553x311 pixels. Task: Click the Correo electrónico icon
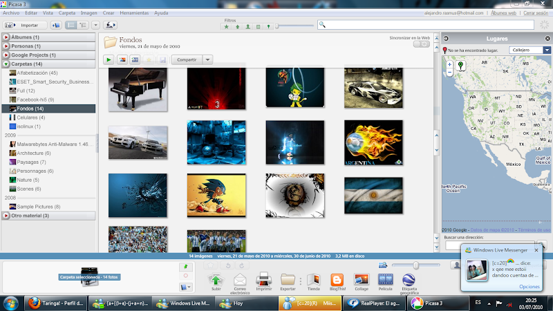point(239,281)
